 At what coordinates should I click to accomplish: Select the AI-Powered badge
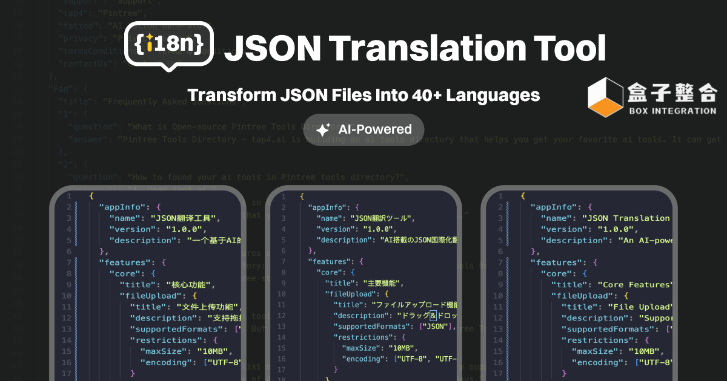coord(363,129)
